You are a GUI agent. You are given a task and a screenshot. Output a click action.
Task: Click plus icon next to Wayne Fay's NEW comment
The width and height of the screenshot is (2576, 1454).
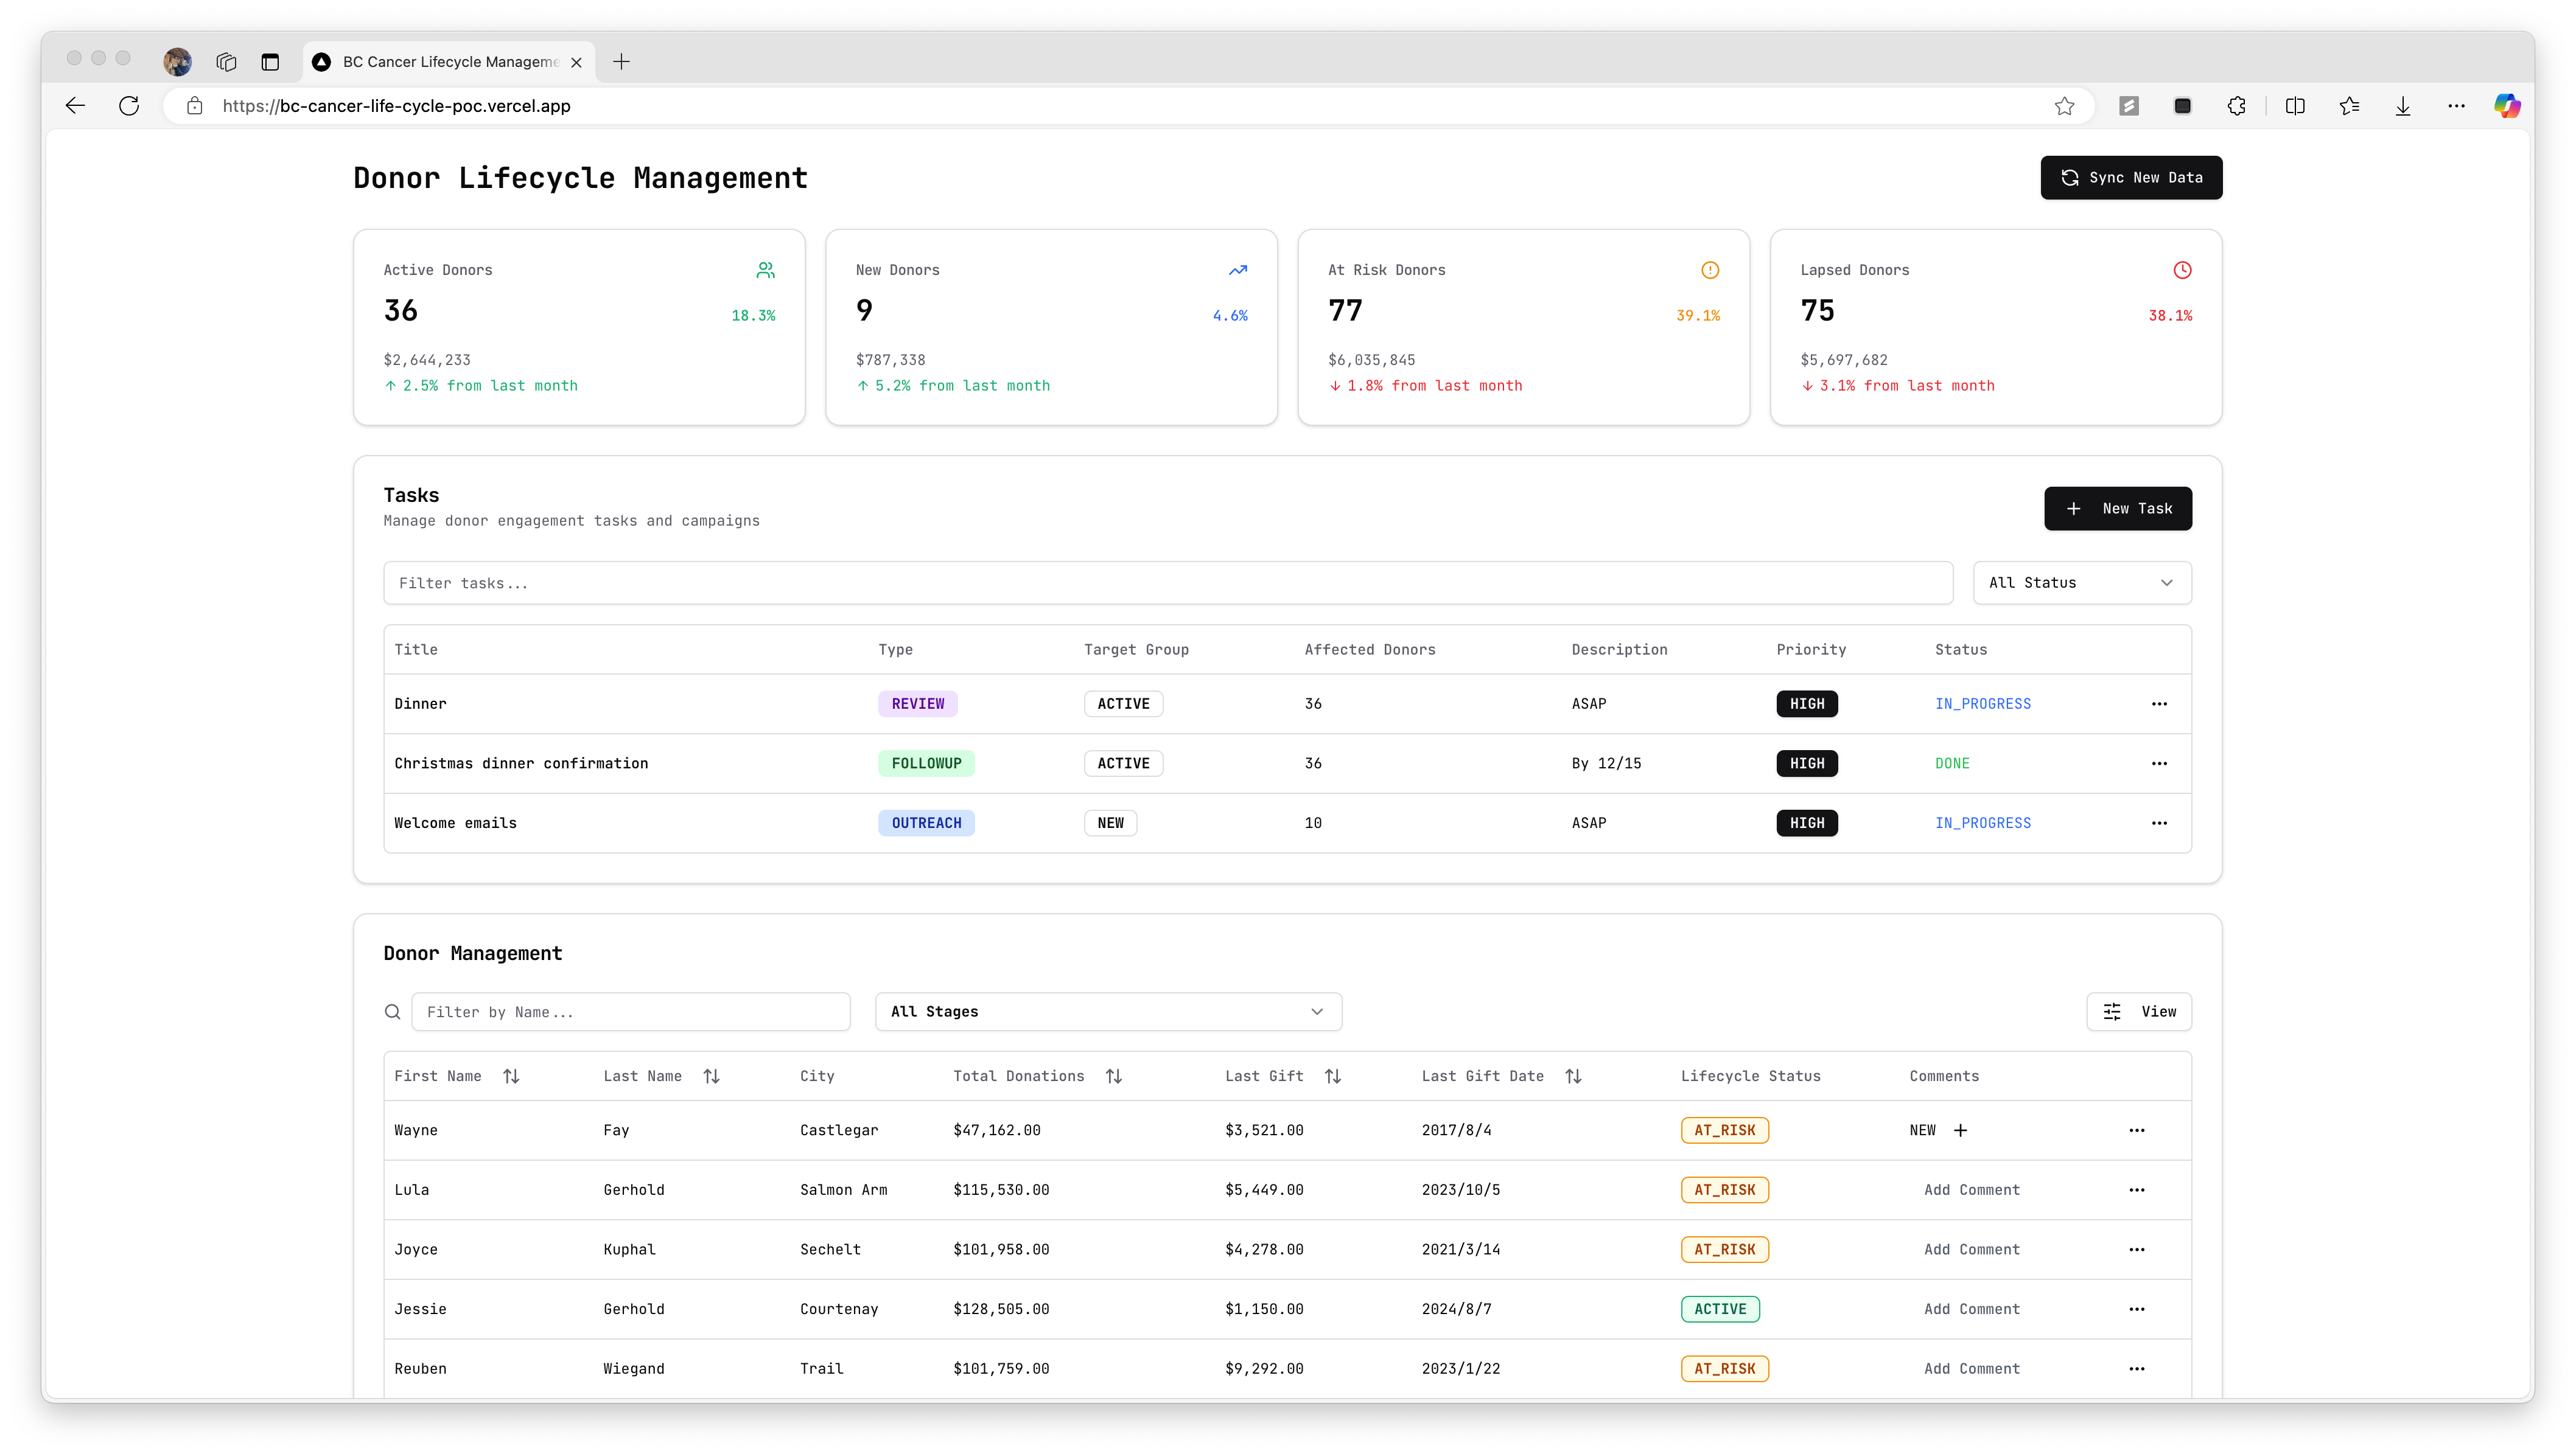pos(1961,1130)
